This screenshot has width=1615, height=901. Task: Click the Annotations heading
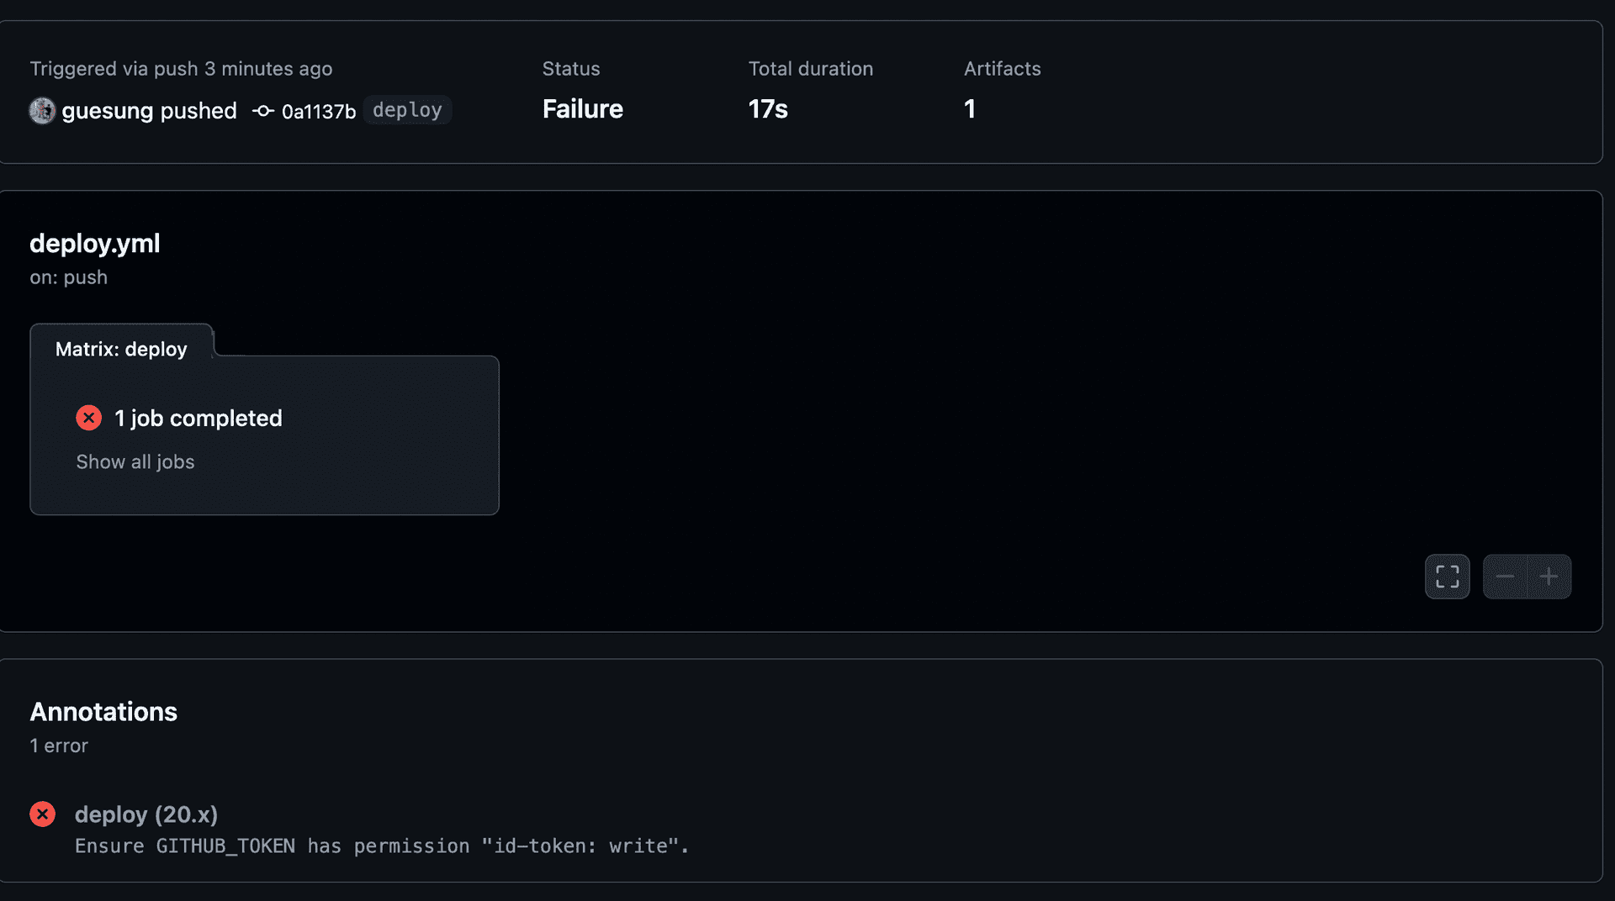click(x=103, y=712)
